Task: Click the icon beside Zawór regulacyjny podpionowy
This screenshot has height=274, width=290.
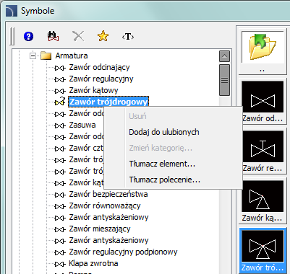Action: pos(60,252)
